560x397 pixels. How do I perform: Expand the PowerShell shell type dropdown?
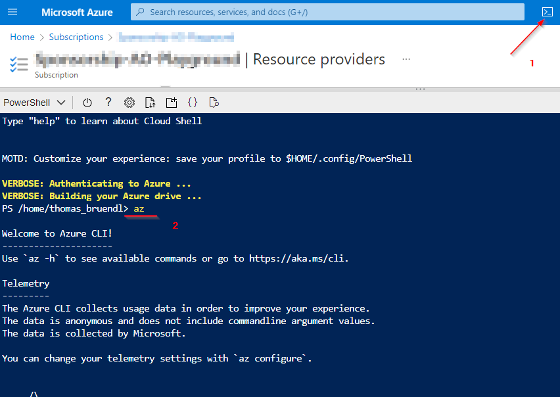click(34, 103)
